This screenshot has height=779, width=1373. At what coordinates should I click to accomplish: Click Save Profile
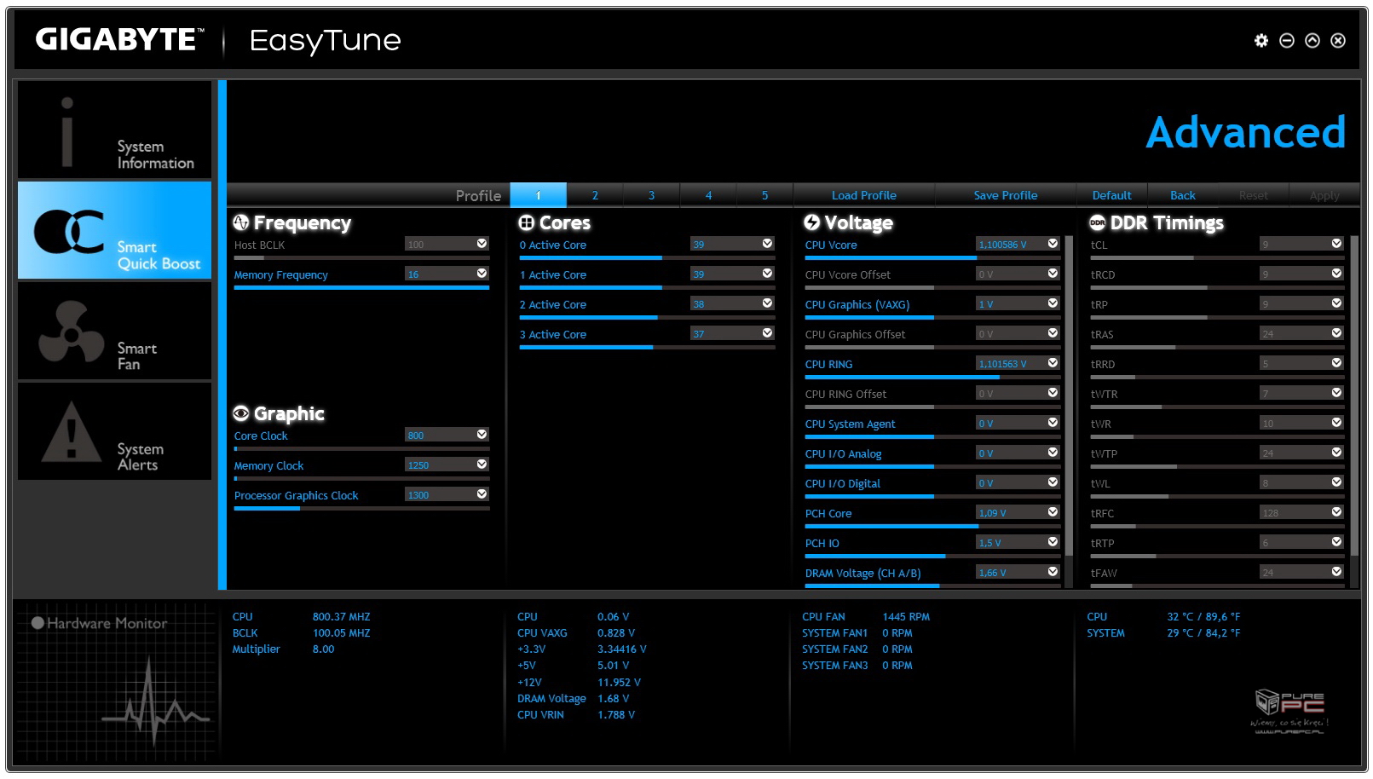click(x=1006, y=195)
